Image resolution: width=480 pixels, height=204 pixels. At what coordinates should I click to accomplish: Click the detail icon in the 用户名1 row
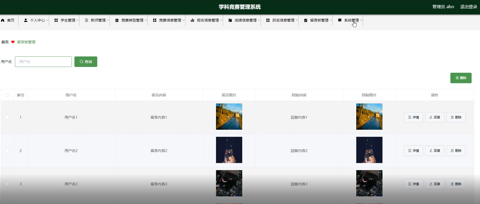(410, 117)
